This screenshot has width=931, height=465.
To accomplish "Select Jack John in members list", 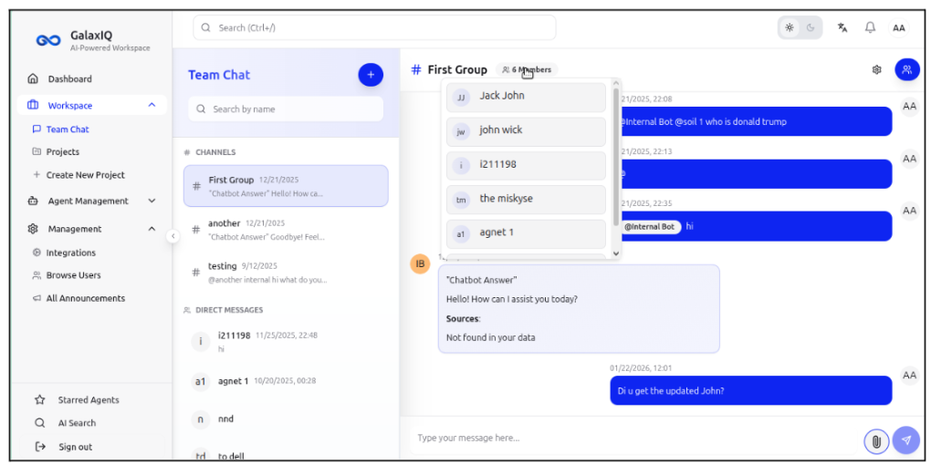I will coord(526,97).
